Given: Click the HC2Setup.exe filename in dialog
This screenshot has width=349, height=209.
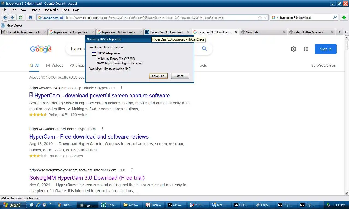Looking at the screenshot, I should click(x=109, y=53).
